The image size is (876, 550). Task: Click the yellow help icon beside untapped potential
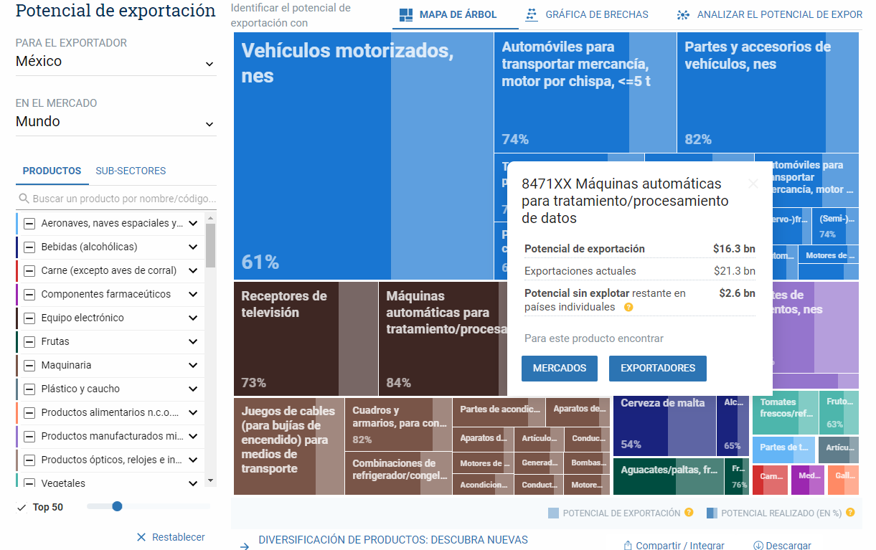coord(628,308)
